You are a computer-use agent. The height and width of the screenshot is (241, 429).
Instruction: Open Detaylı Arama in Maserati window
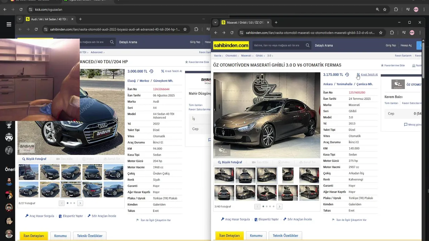pyautogui.click(x=324, y=45)
